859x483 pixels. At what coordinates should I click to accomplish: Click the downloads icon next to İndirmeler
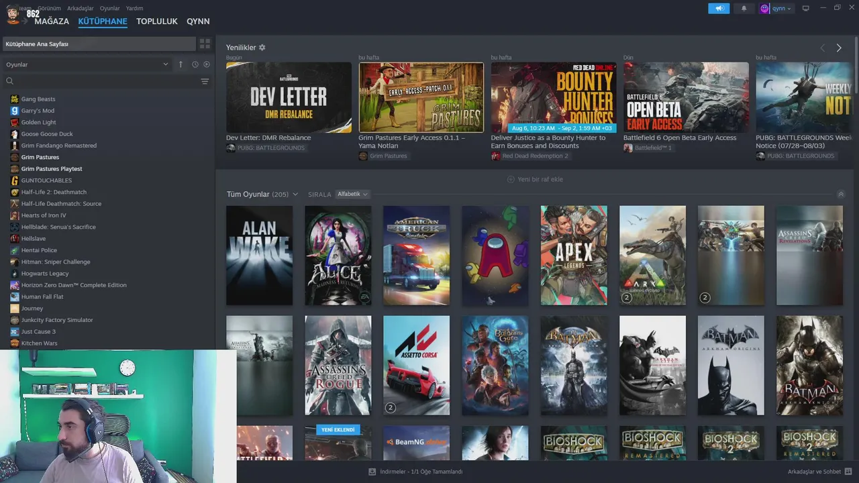(x=372, y=472)
